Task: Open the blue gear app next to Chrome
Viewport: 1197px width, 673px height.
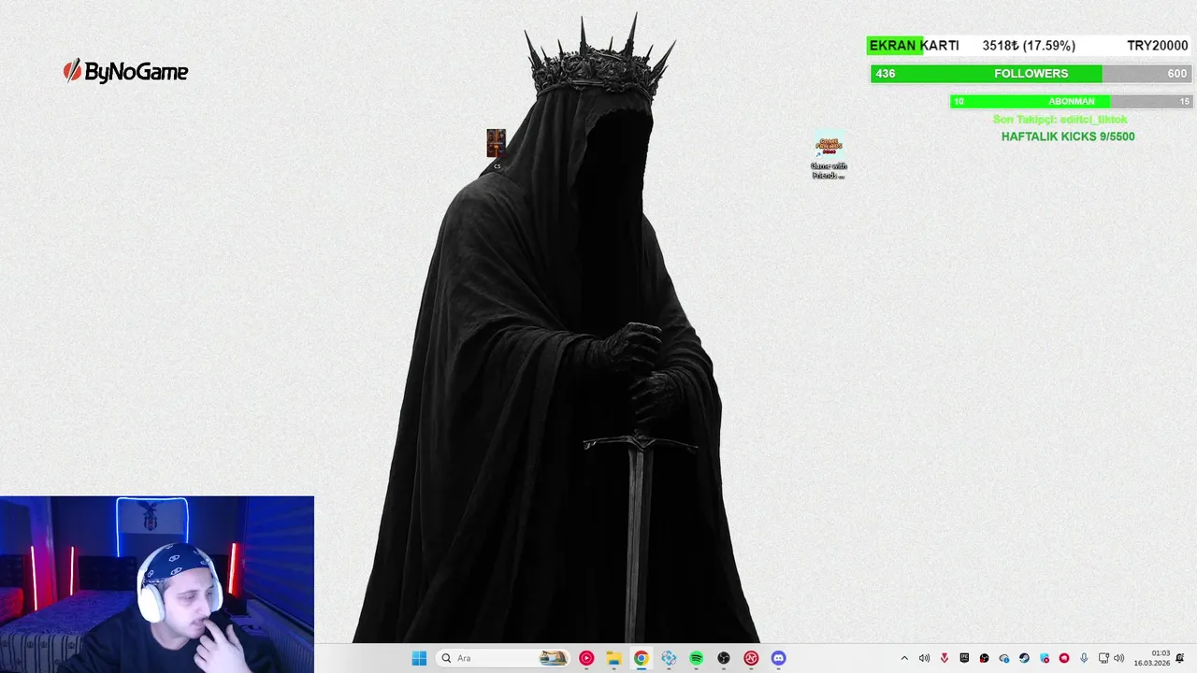Action: 669,658
